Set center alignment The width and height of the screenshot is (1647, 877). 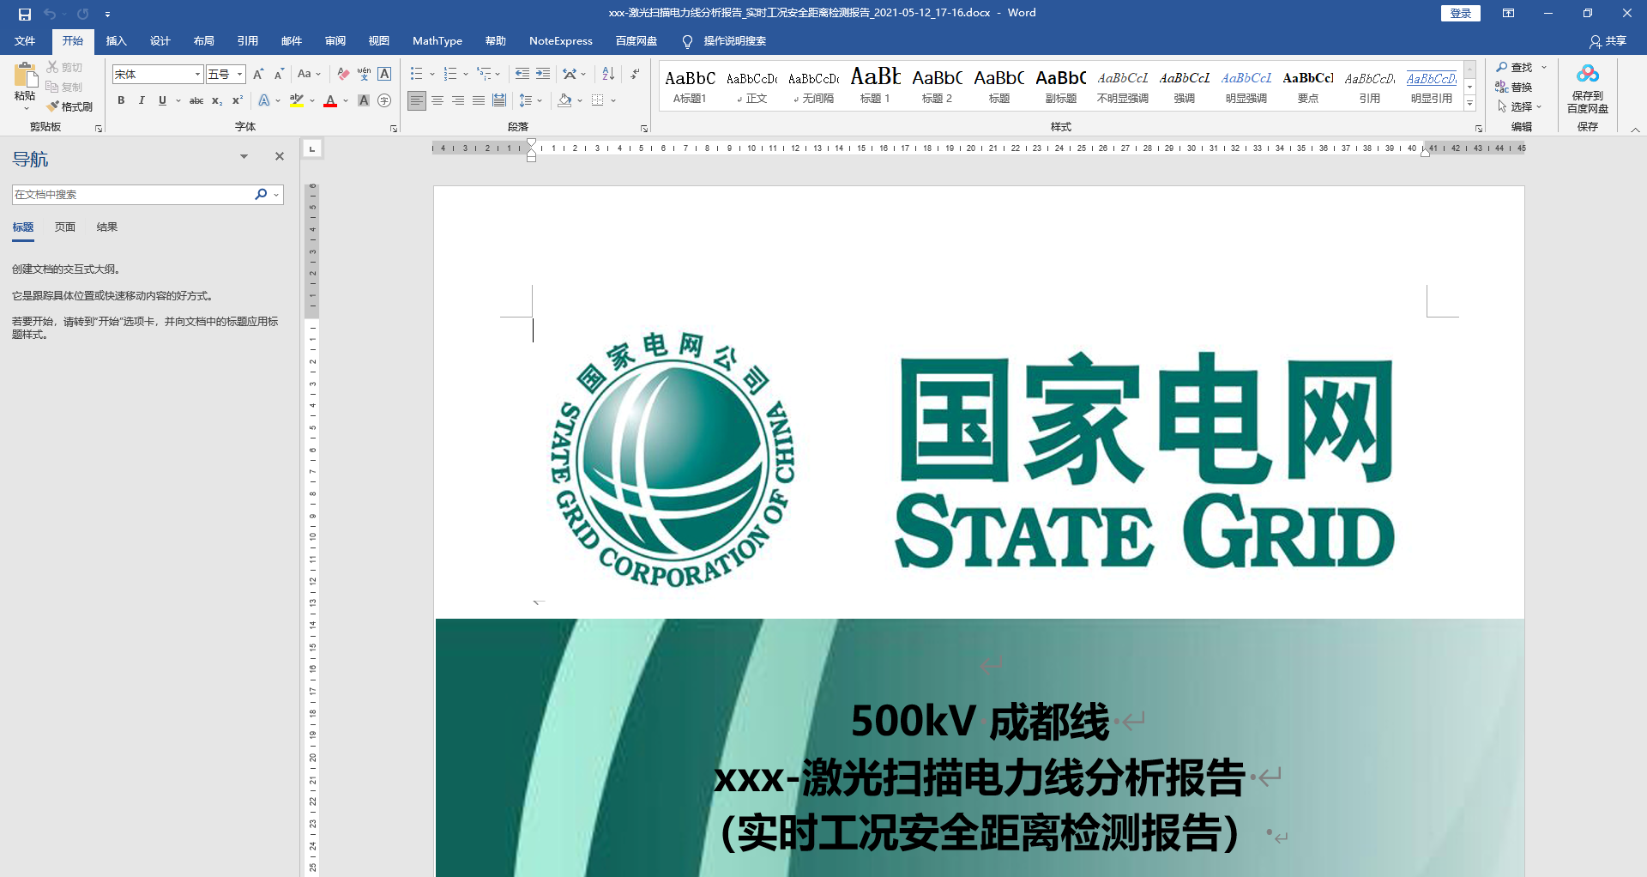click(437, 100)
